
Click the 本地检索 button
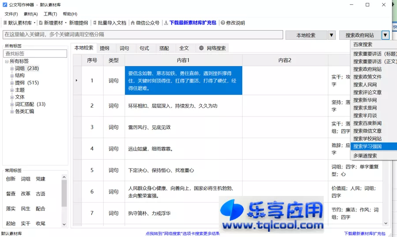(x=306, y=35)
